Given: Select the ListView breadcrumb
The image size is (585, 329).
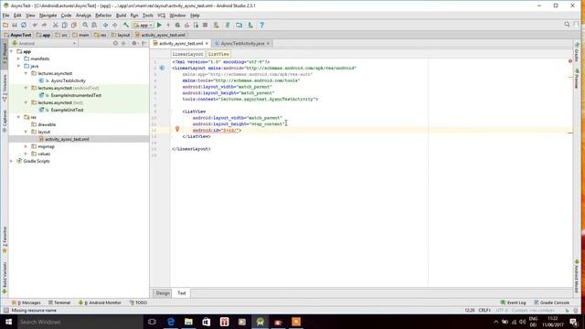Looking at the screenshot, I should pyautogui.click(x=218, y=54).
